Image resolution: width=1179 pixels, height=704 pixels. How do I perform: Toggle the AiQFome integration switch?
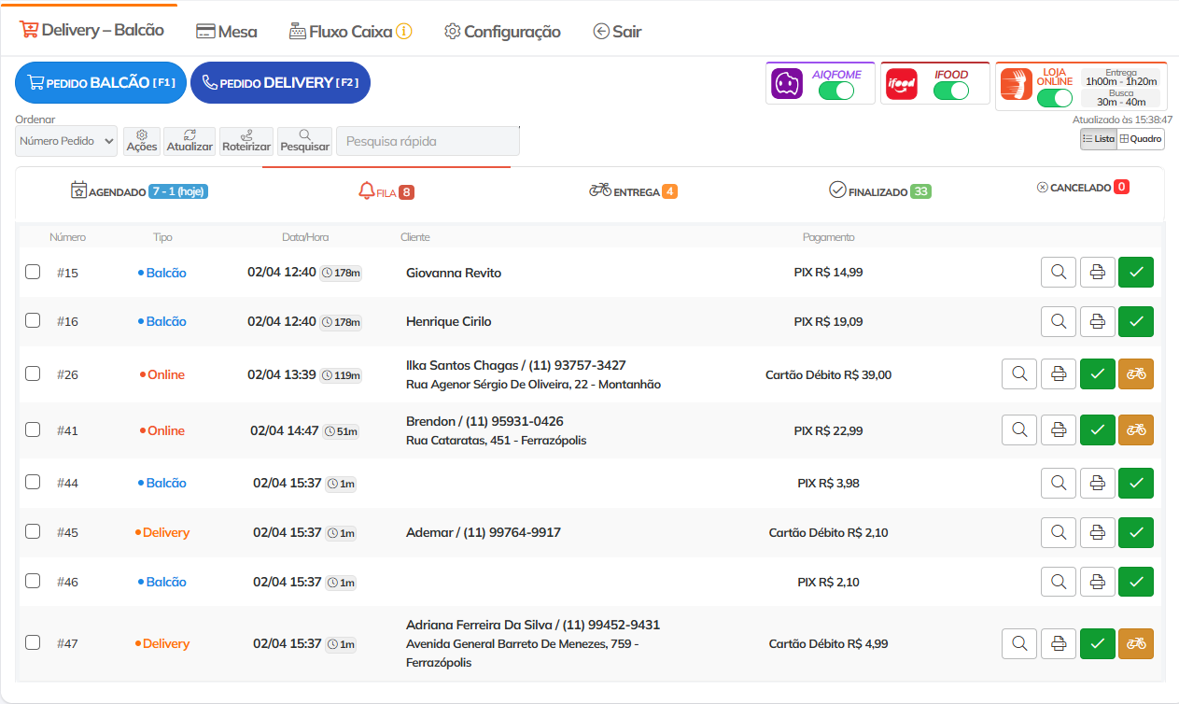click(835, 91)
